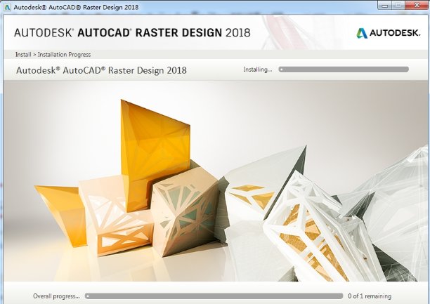Maximize the installer window
Screen dimensions: 430x304
pyautogui.click(x=398, y=5)
